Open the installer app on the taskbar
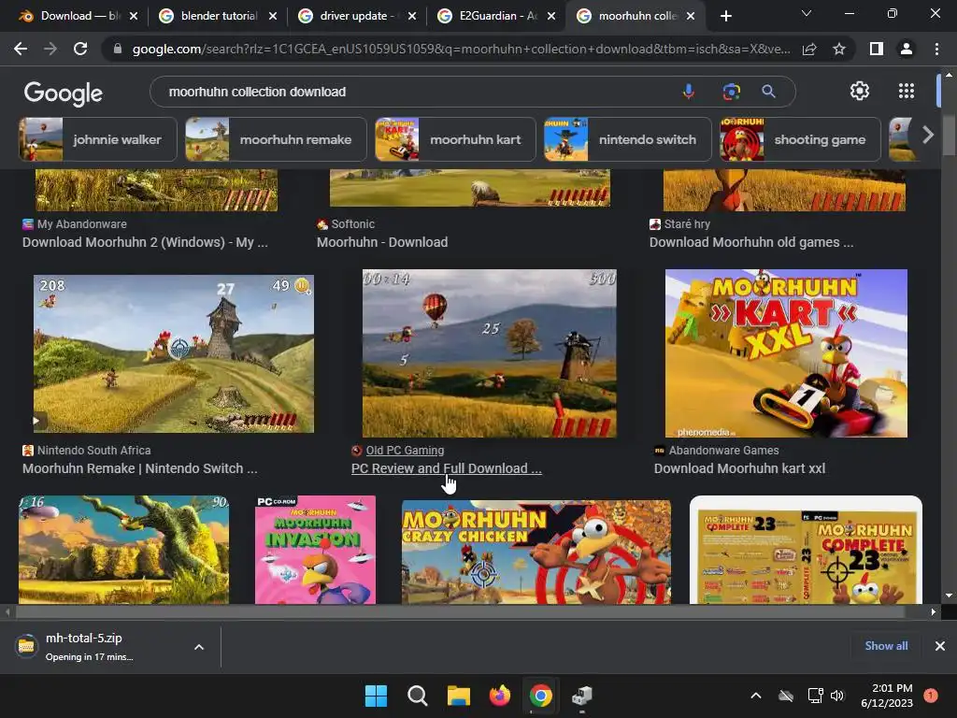 tap(582, 696)
